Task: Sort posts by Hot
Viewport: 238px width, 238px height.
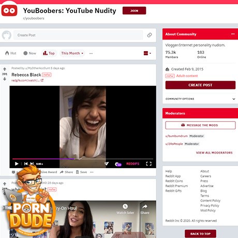Action: 11,53
